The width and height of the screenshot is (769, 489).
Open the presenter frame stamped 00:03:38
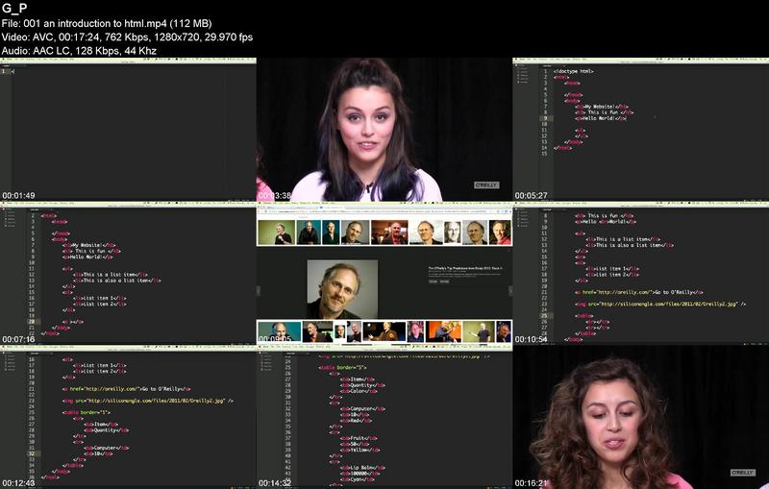coord(384,130)
